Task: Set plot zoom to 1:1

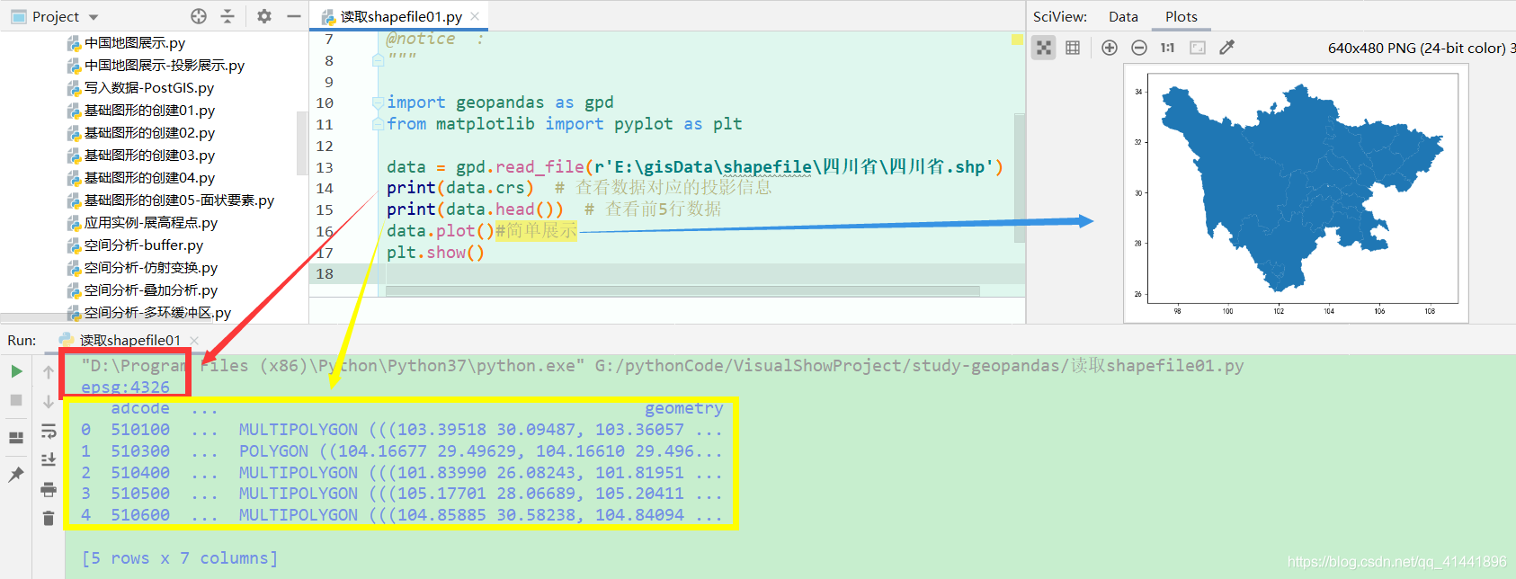Action: [x=1167, y=48]
